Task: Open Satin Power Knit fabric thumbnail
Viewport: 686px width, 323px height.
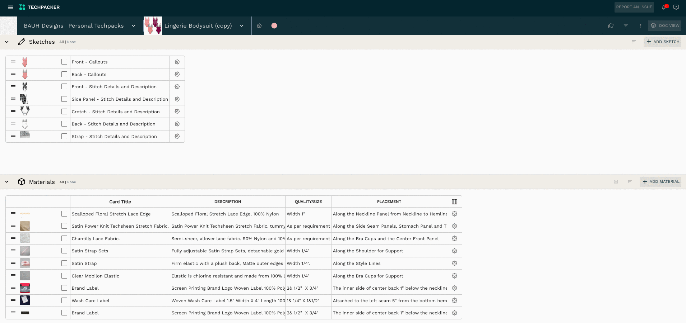Action: [25, 226]
